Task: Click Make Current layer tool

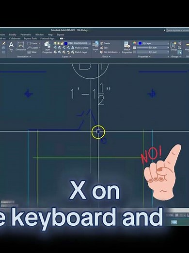Action: point(80,48)
